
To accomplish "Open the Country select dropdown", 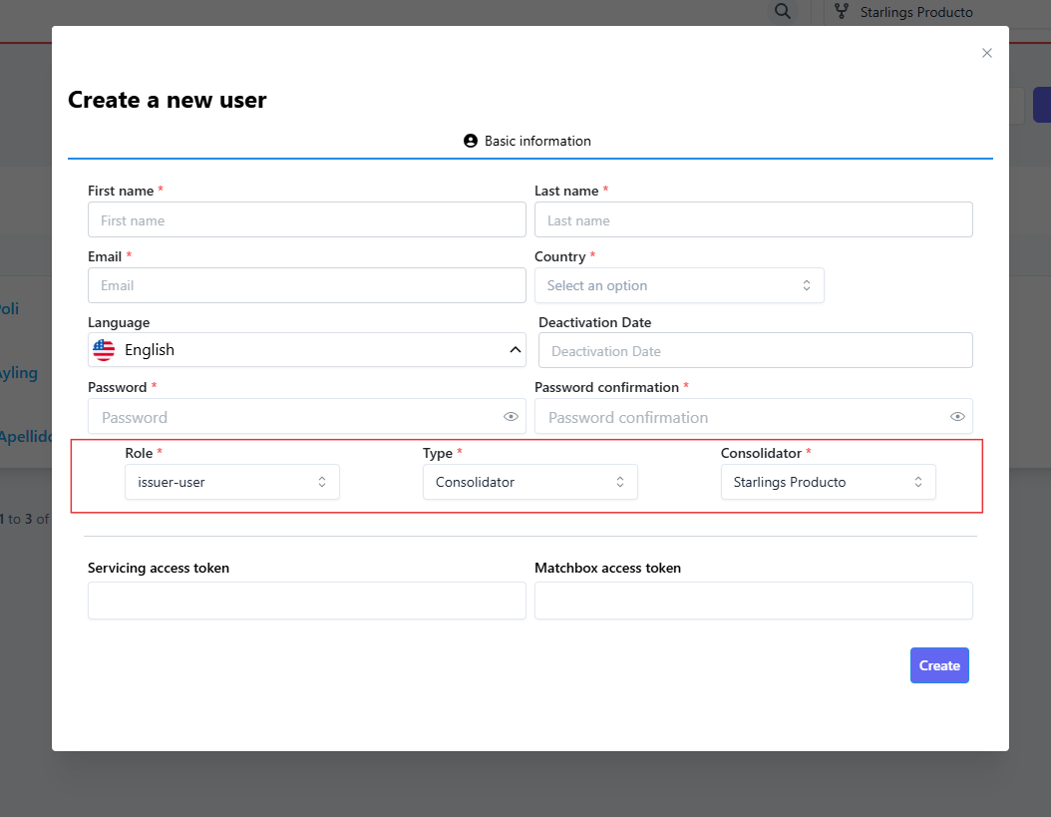I will (679, 285).
